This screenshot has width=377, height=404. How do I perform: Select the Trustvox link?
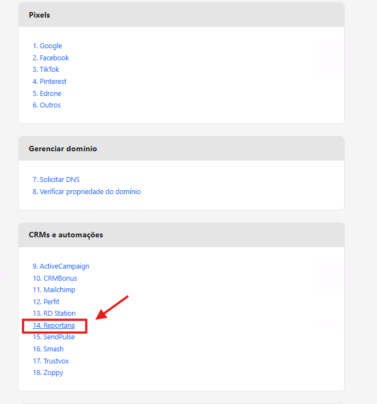pyautogui.click(x=51, y=361)
